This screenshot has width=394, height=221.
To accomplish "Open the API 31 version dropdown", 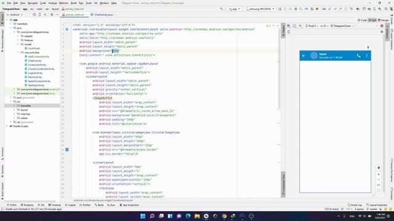I will point(324,26).
